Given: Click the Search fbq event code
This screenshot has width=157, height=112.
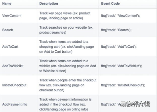Looking at the screenshot, I should 116,30.
